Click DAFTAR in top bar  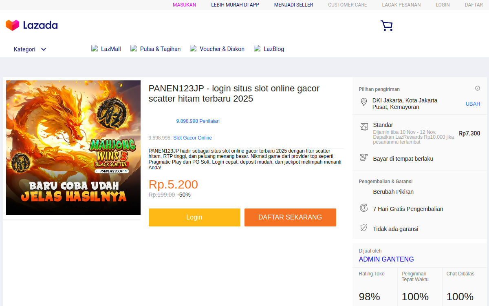pos(474,5)
